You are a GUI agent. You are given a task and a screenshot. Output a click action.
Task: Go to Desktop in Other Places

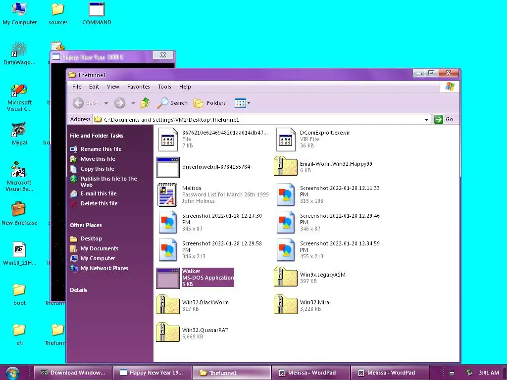point(91,238)
